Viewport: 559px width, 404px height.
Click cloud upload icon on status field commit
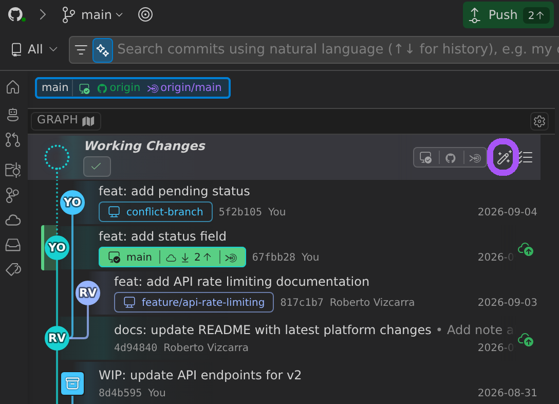tap(526, 249)
